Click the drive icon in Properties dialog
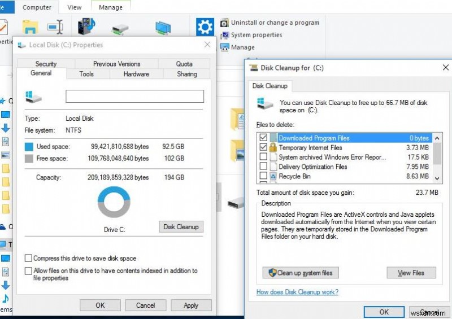Image resolution: width=452 pixels, height=319 pixels. 33,97
